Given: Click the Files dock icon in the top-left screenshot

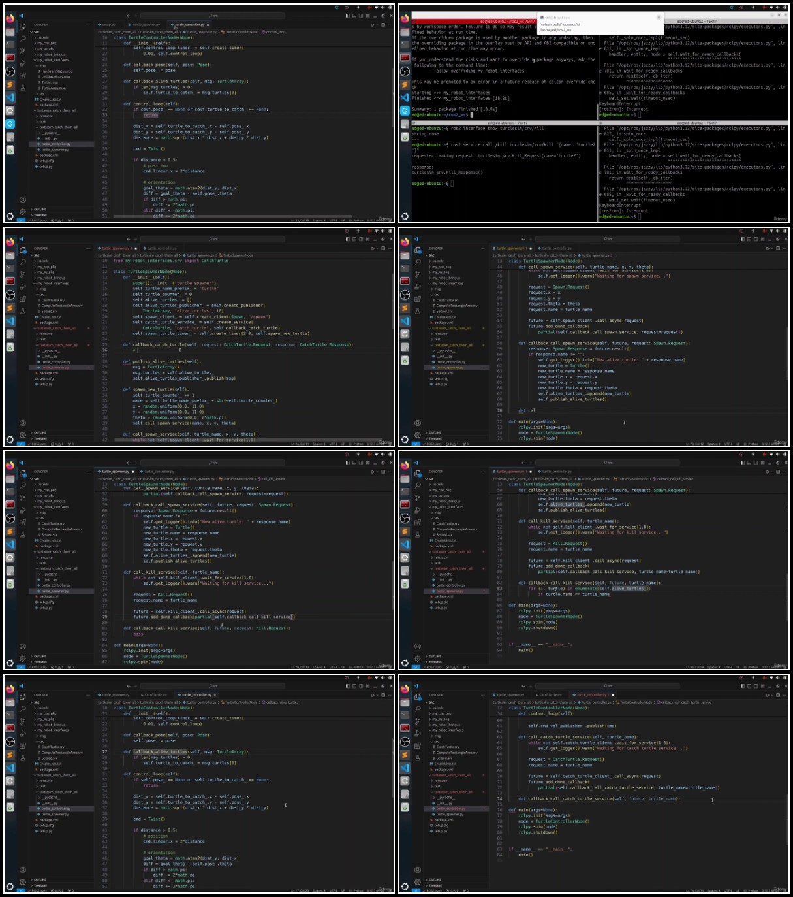Looking at the screenshot, I should point(10,31).
